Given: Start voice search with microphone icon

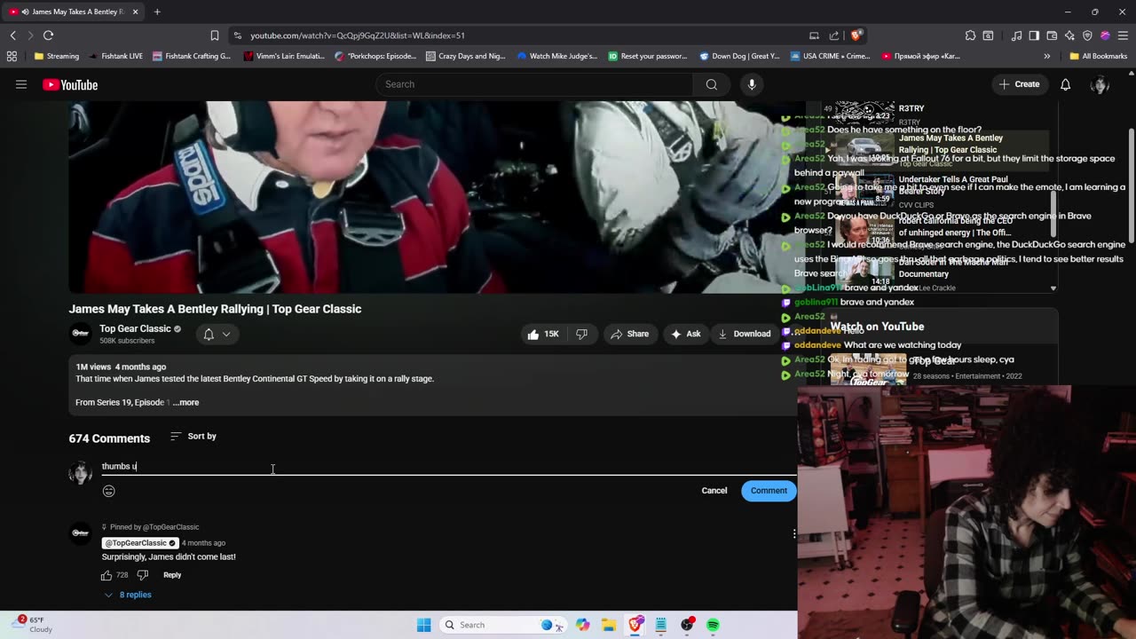Looking at the screenshot, I should point(752,84).
